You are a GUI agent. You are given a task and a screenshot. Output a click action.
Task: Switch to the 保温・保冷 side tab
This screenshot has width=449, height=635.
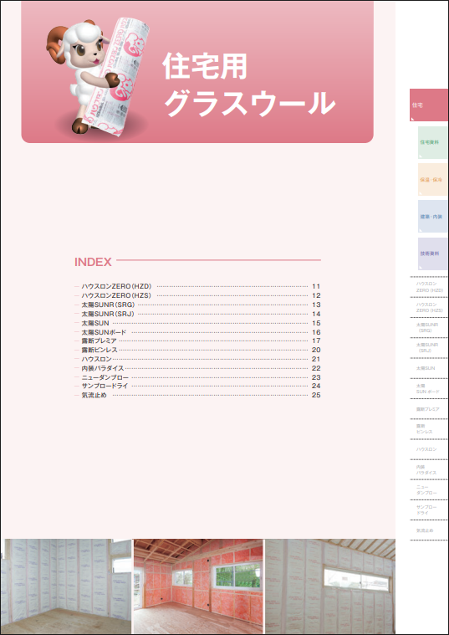(432, 179)
